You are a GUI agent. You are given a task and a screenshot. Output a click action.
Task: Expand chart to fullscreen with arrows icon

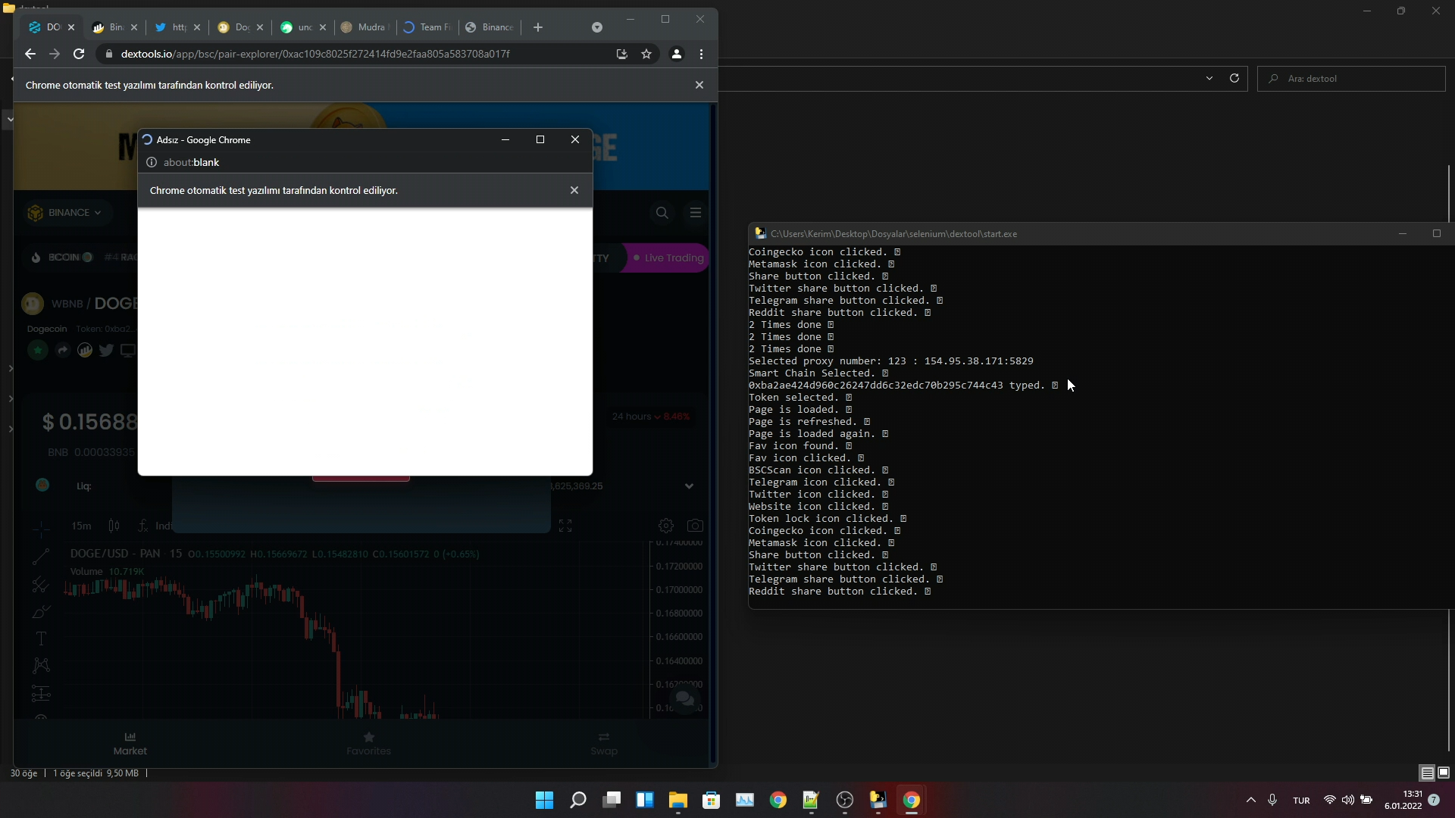[x=566, y=526]
